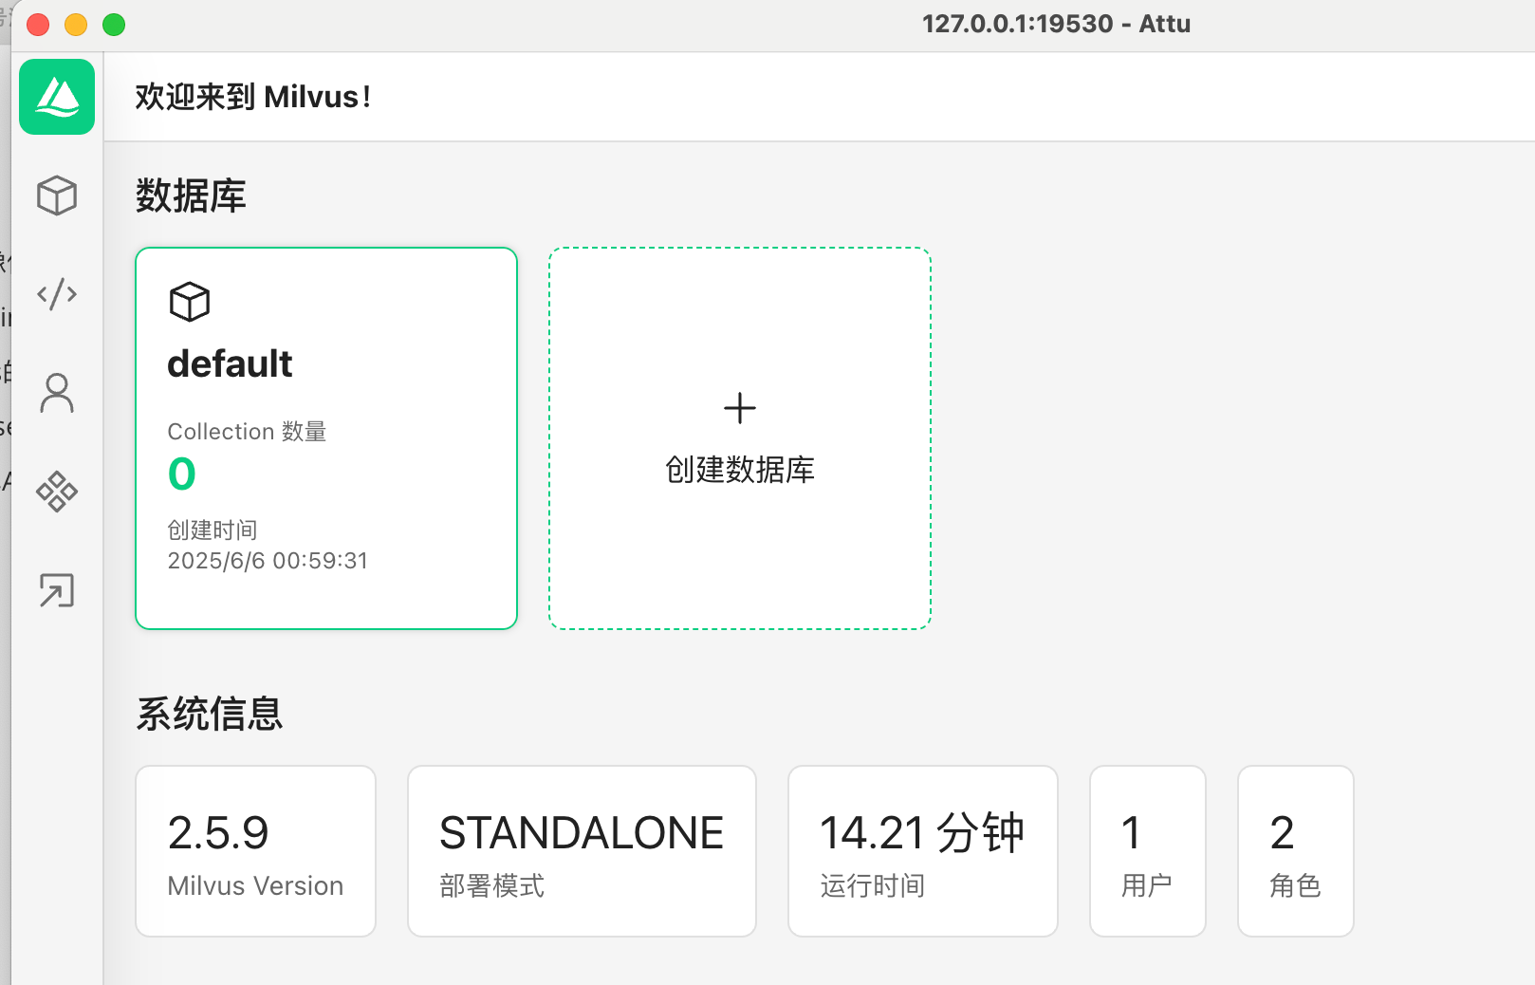The height and width of the screenshot is (985, 1535).
Task: Click the 角色 count card
Action: (1296, 851)
